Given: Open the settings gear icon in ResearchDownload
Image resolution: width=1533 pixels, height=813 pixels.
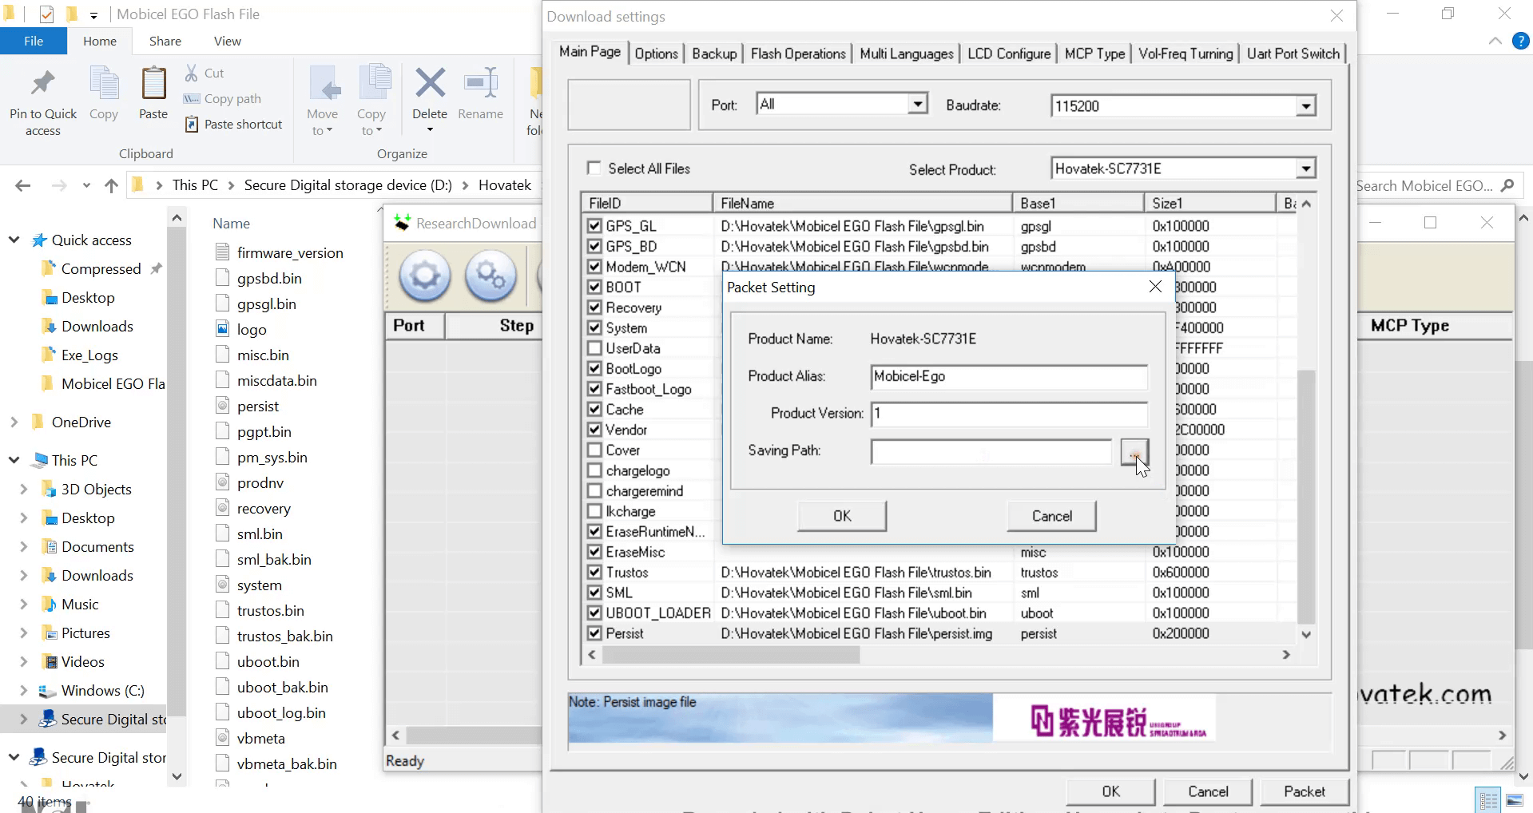Looking at the screenshot, I should pos(424,276).
